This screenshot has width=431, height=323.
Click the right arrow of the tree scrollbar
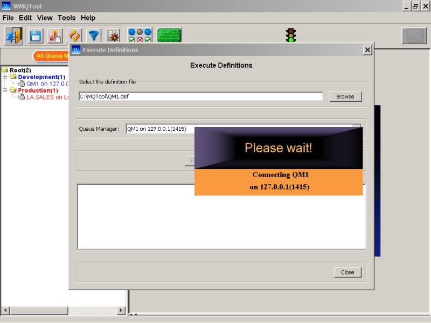pos(121,311)
